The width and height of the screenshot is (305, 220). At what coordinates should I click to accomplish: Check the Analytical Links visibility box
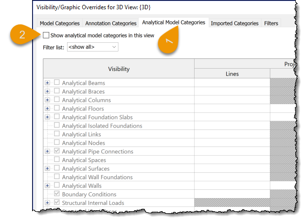pos(57,134)
